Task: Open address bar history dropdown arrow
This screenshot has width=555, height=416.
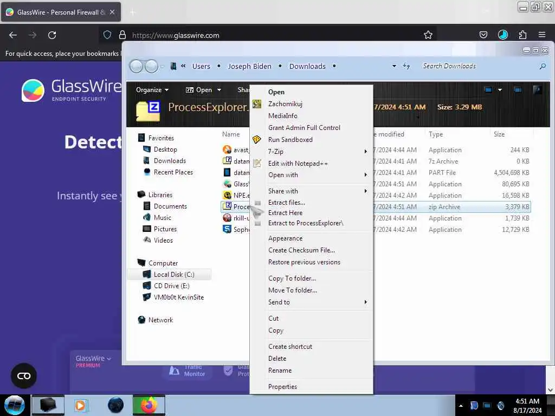Action: click(x=394, y=66)
